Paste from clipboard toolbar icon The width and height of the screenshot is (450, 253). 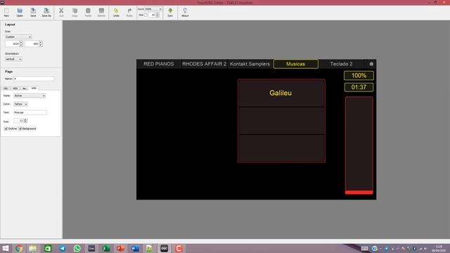[88, 13]
